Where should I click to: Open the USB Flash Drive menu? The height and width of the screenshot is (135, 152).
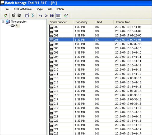click(22, 9)
